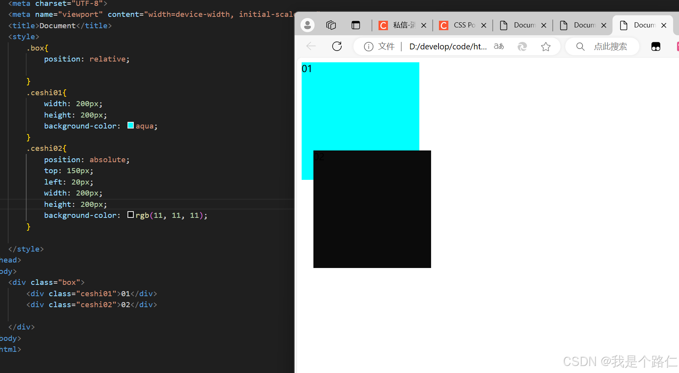Click the back navigation arrow
Image resolution: width=679 pixels, height=373 pixels.
click(x=311, y=46)
